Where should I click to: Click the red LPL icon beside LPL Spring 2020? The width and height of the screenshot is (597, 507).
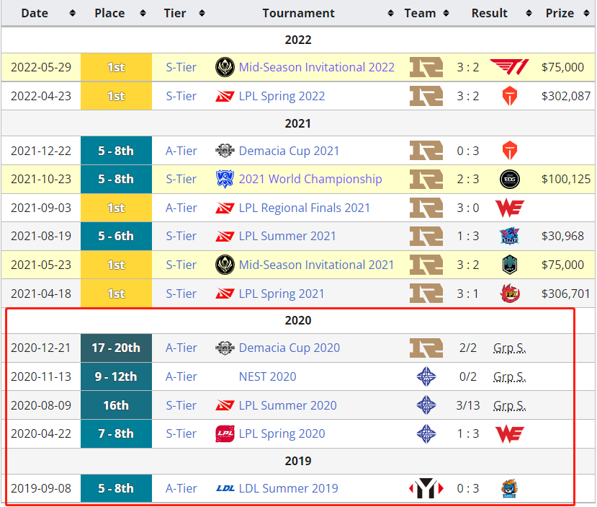[225, 433]
